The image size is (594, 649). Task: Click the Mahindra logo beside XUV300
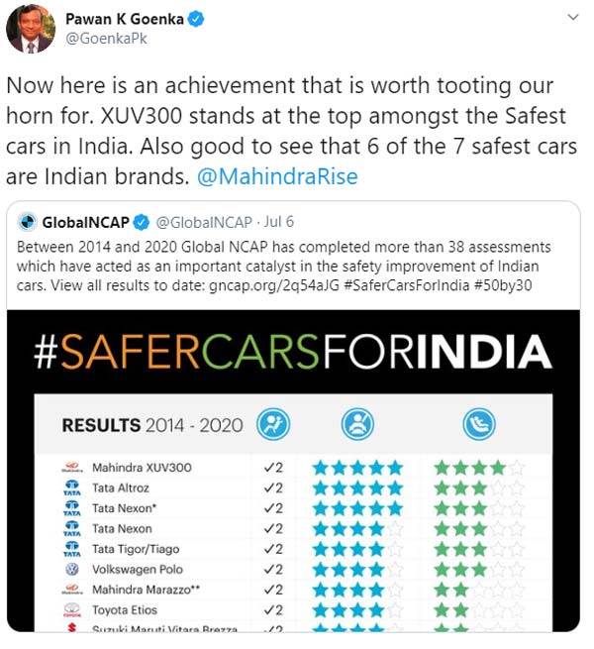point(71,468)
